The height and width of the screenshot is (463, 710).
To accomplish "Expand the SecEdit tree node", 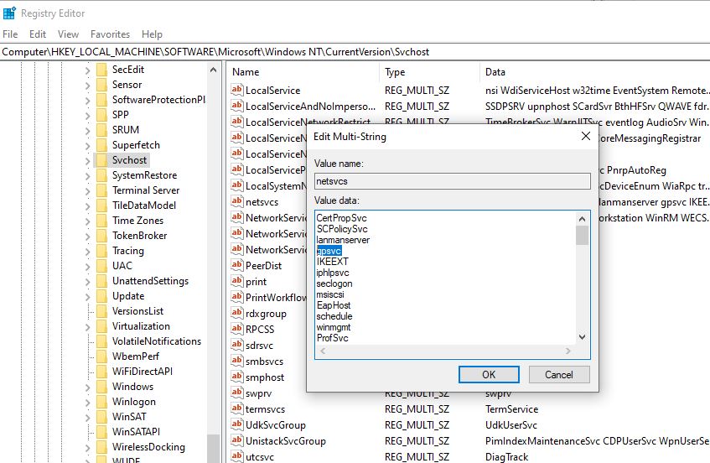I will (87, 70).
